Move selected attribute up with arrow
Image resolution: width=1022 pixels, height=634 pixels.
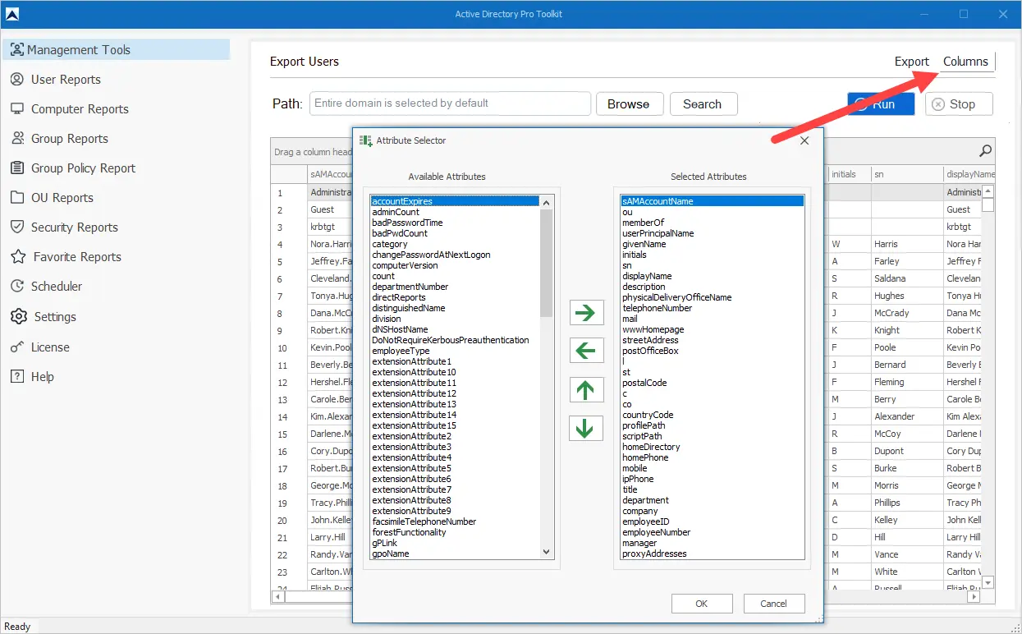click(585, 389)
